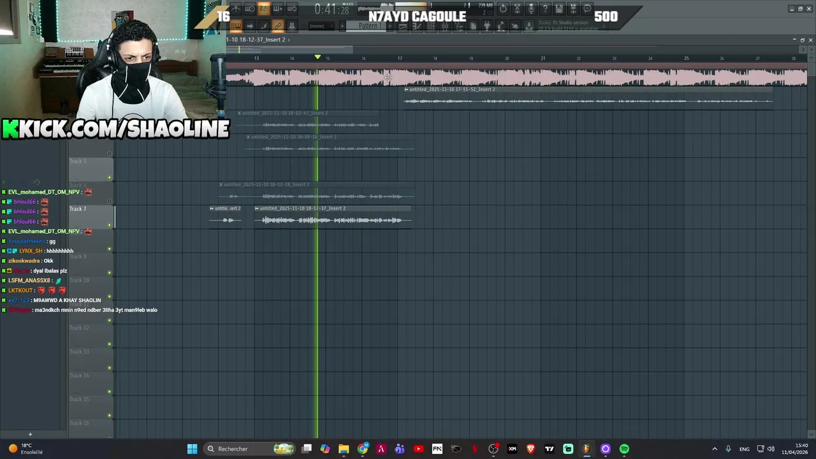Screen dimensions: 816x459
Task: Open the mixer view icon
Action: (x=444, y=26)
